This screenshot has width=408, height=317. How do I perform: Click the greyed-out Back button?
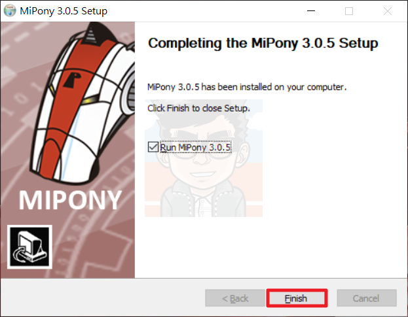pos(235,298)
